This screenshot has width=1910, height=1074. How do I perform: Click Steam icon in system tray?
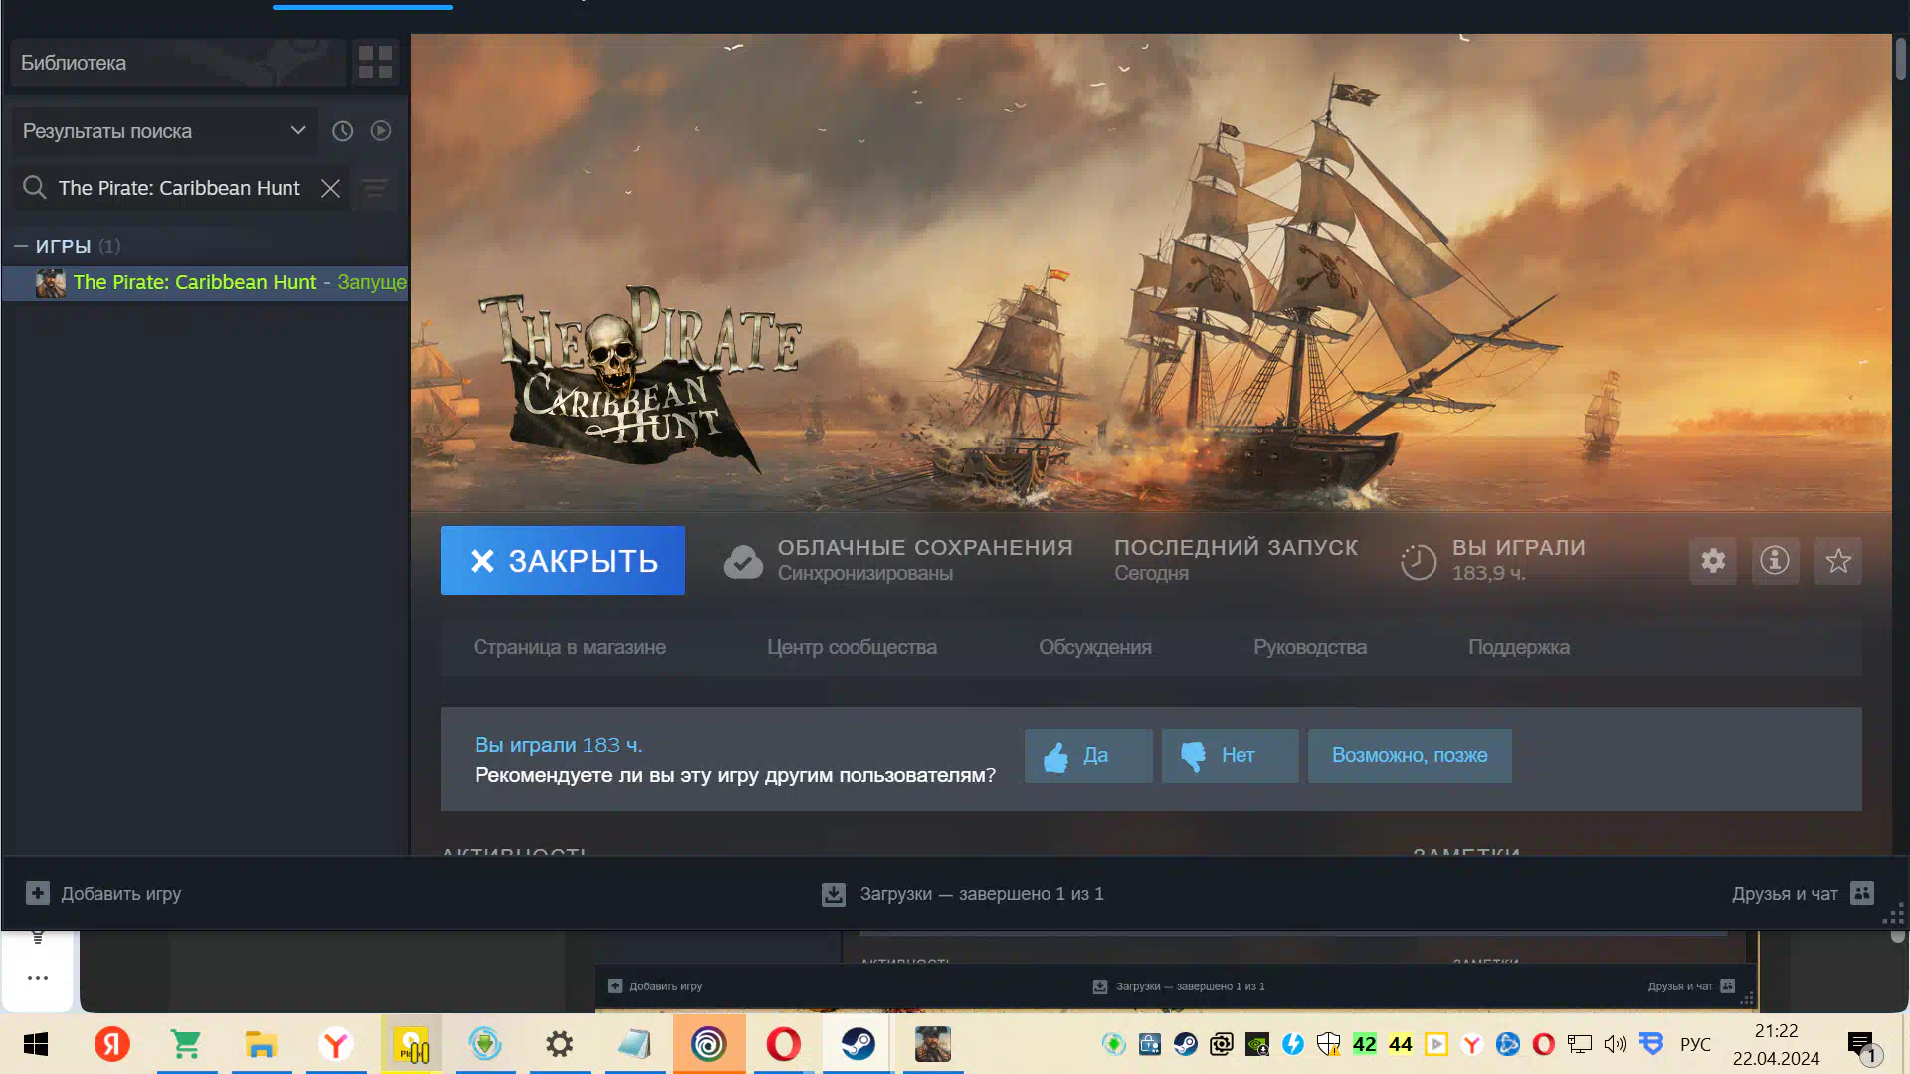(1186, 1044)
